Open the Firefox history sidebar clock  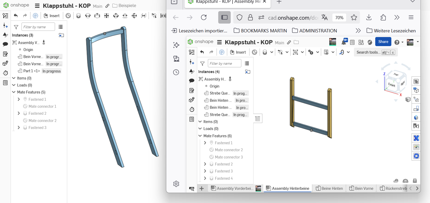pyautogui.click(x=176, y=72)
